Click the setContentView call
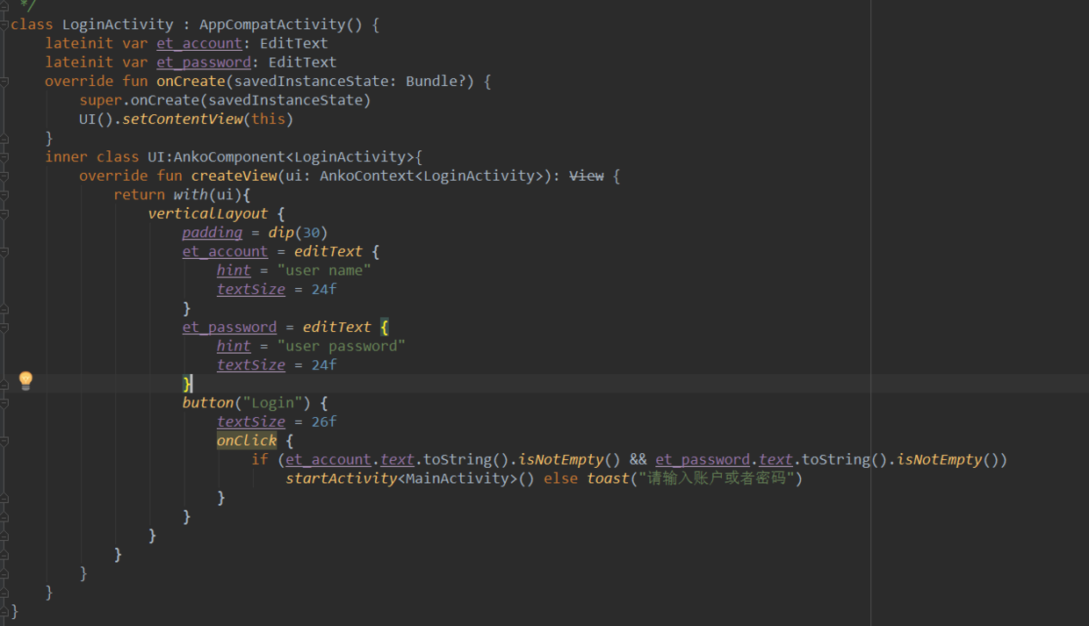Image resolution: width=1089 pixels, height=626 pixels. pyautogui.click(x=182, y=119)
